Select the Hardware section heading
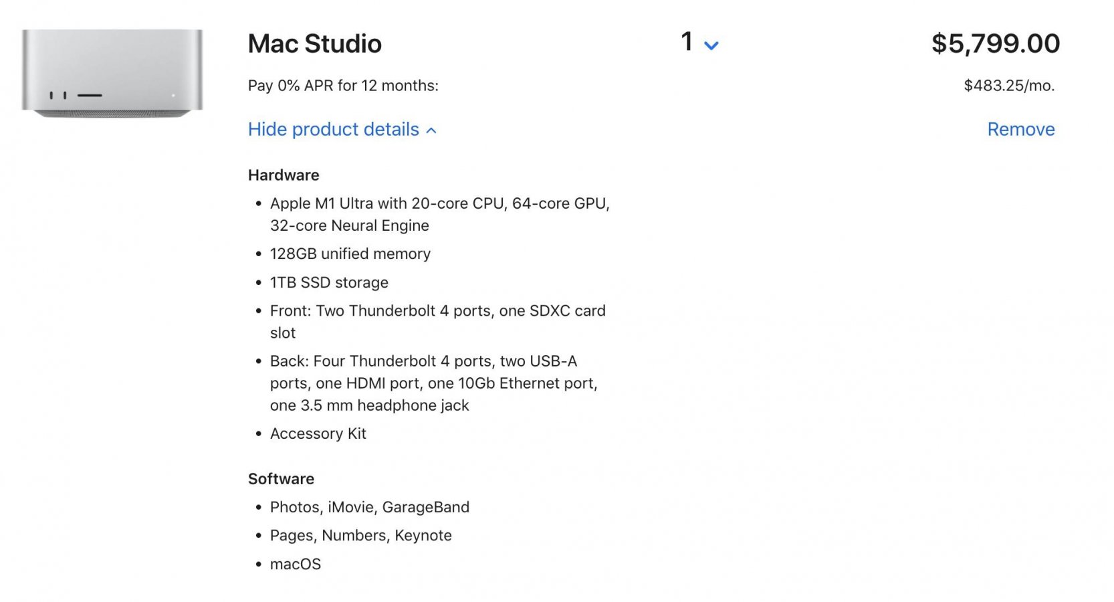 click(284, 175)
